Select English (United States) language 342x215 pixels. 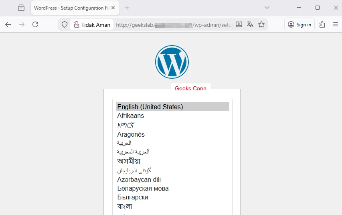pos(172,107)
